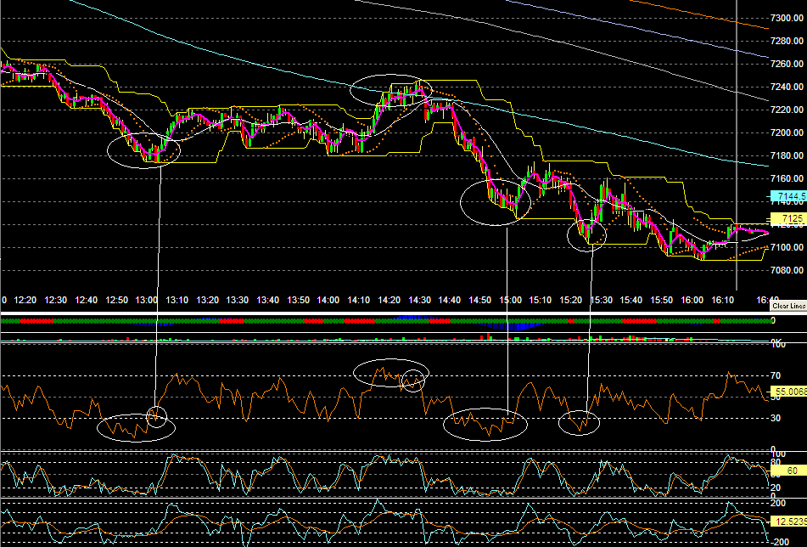Click the 12.5235 indicator value tag
Viewport: 807px width, 547px height.
[788, 522]
